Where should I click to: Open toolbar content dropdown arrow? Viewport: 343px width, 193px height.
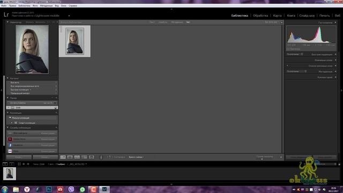(x=281, y=157)
